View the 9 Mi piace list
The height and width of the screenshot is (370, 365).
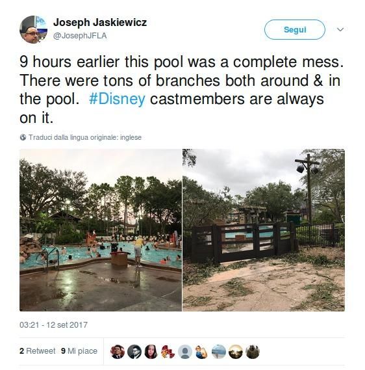click(x=79, y=351)
